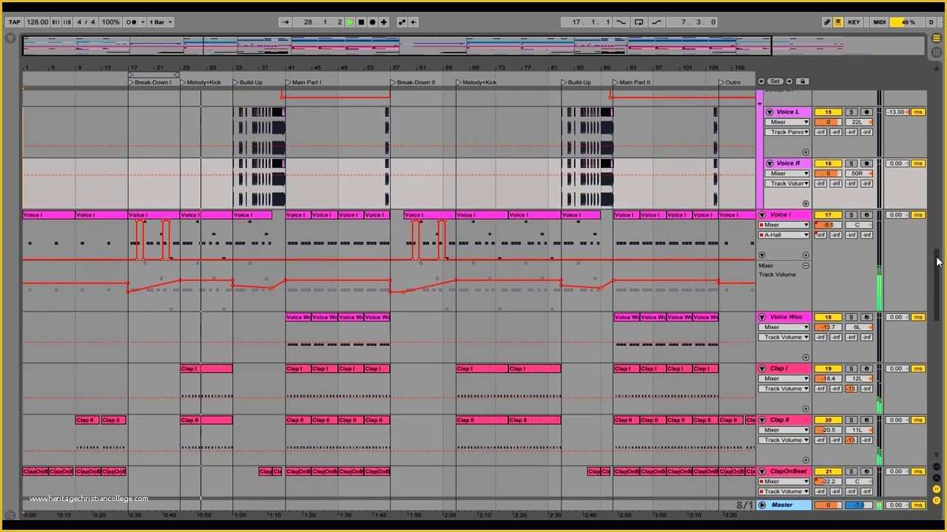Image resolution: width=947 pixels, height=532 pixels.
Task: Adjust Voice I volume -9.5 slider
Action: click(x=828, y=225)
